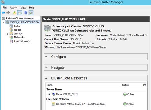Expand the Name: VSPEX_CLUS plus box
151x110 pixels.
point(50,95)
